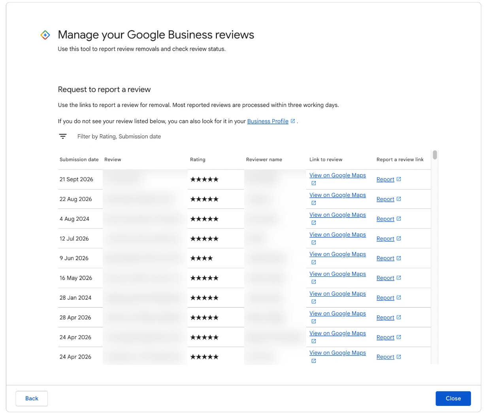This screenshot has width=488, height=413.
Task: Click external icon after Report, 12 Jul 2026 row
Action: [399, 238]
